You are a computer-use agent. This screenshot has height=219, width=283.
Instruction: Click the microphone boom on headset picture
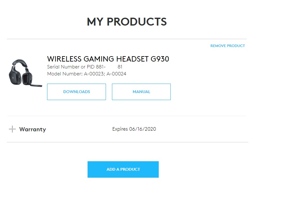pos(36,85)
